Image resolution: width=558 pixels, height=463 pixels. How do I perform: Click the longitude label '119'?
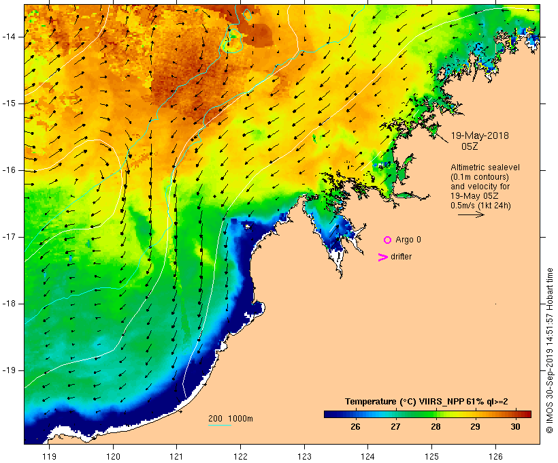click(x=49, y=457)
